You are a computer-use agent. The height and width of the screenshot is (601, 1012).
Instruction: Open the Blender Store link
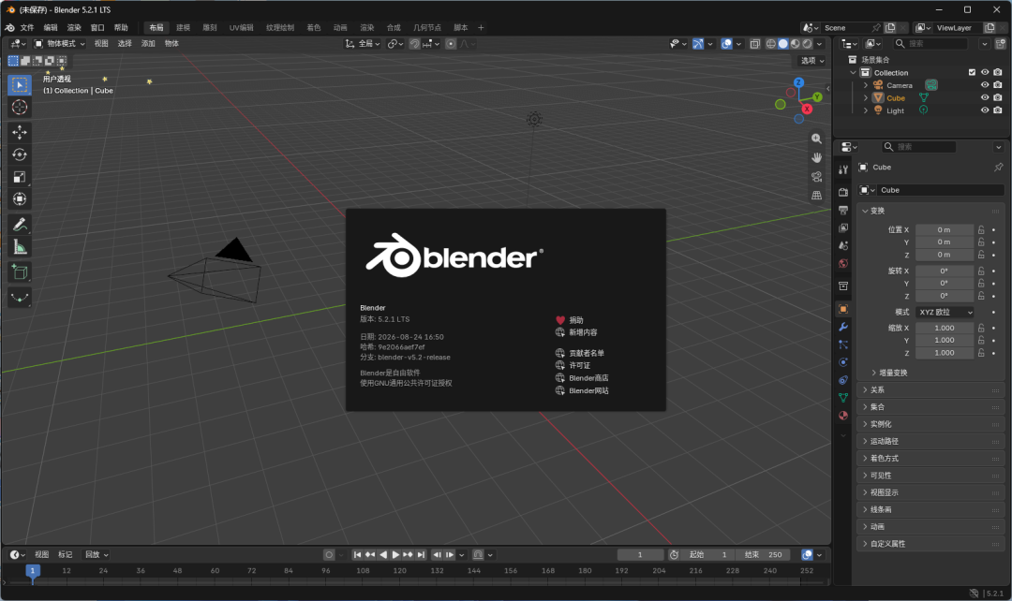click(x=582, y=378)
